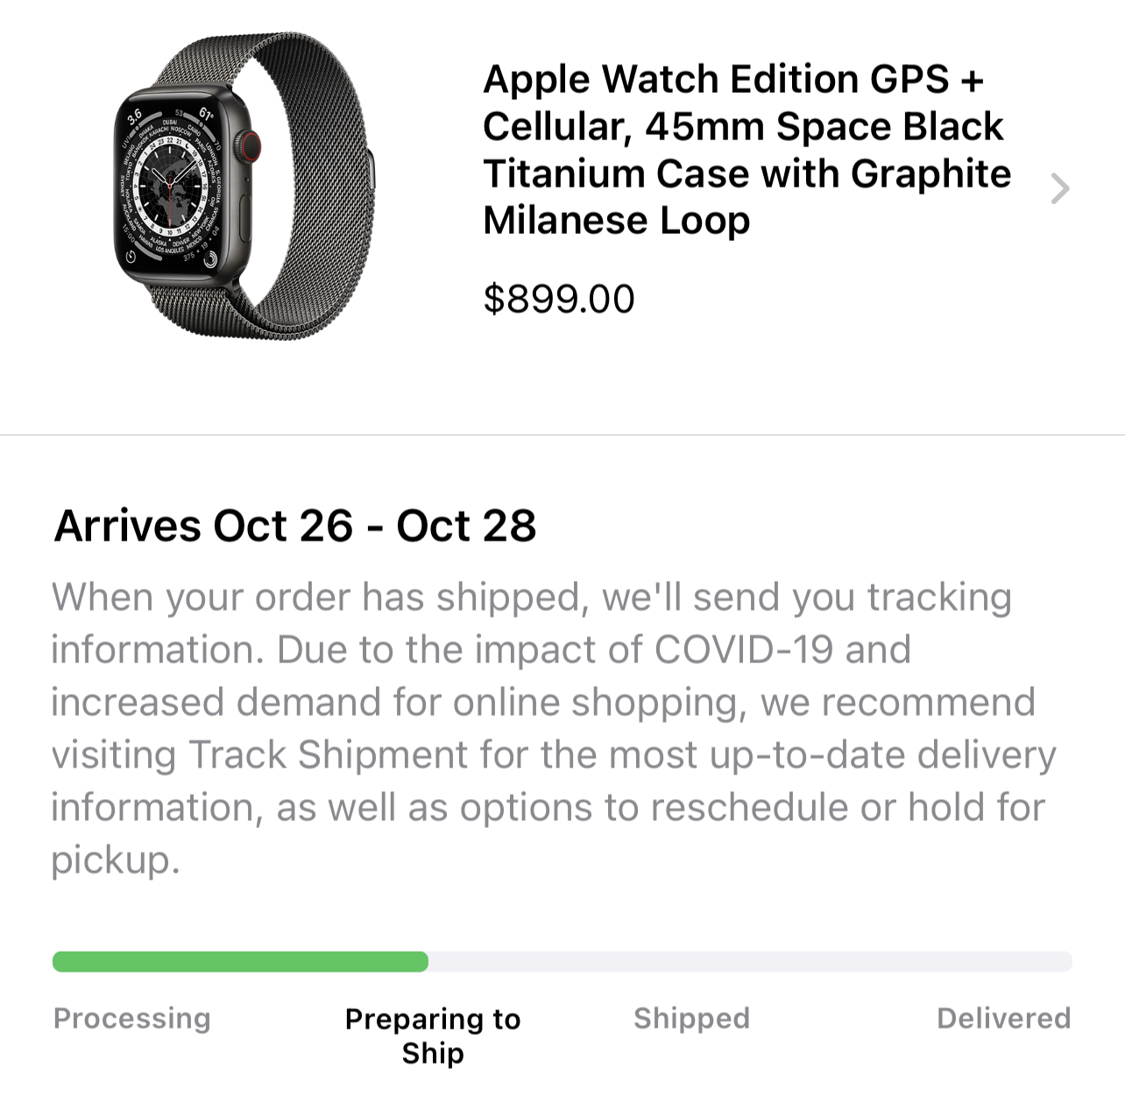Click the green filled part of the progress bar

pos(240,962)
